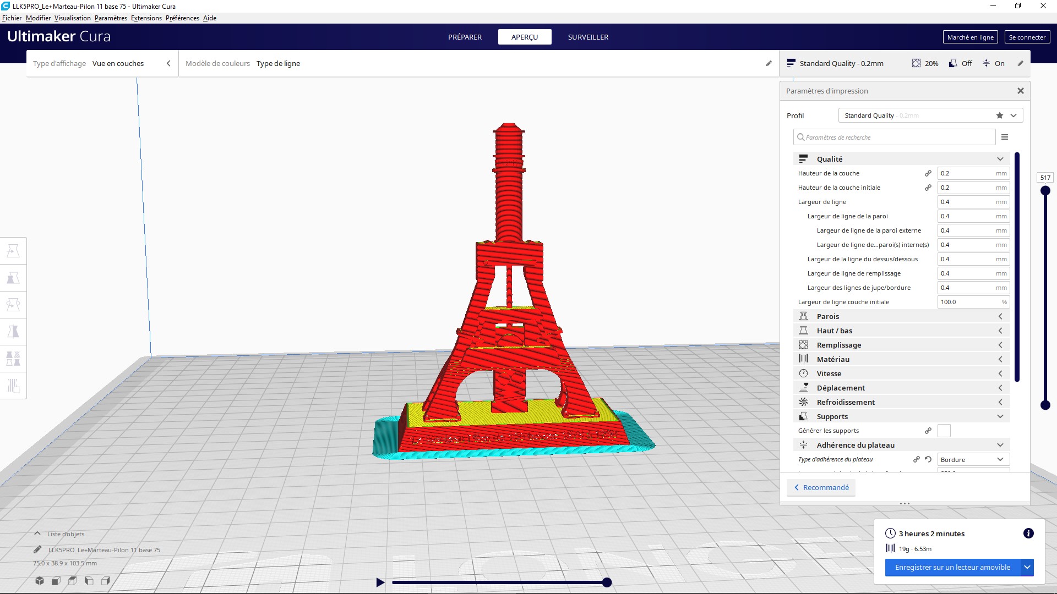Click Enregistrer sur un lecteur amovible
Image resolution: width=1057 pixels, height=594 pixels.
(x=952, y=568)
